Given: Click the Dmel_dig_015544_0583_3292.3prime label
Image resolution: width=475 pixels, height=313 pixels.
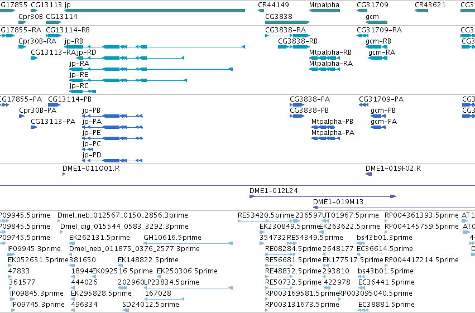Looking at the screenshot, I should pos(124,227).
